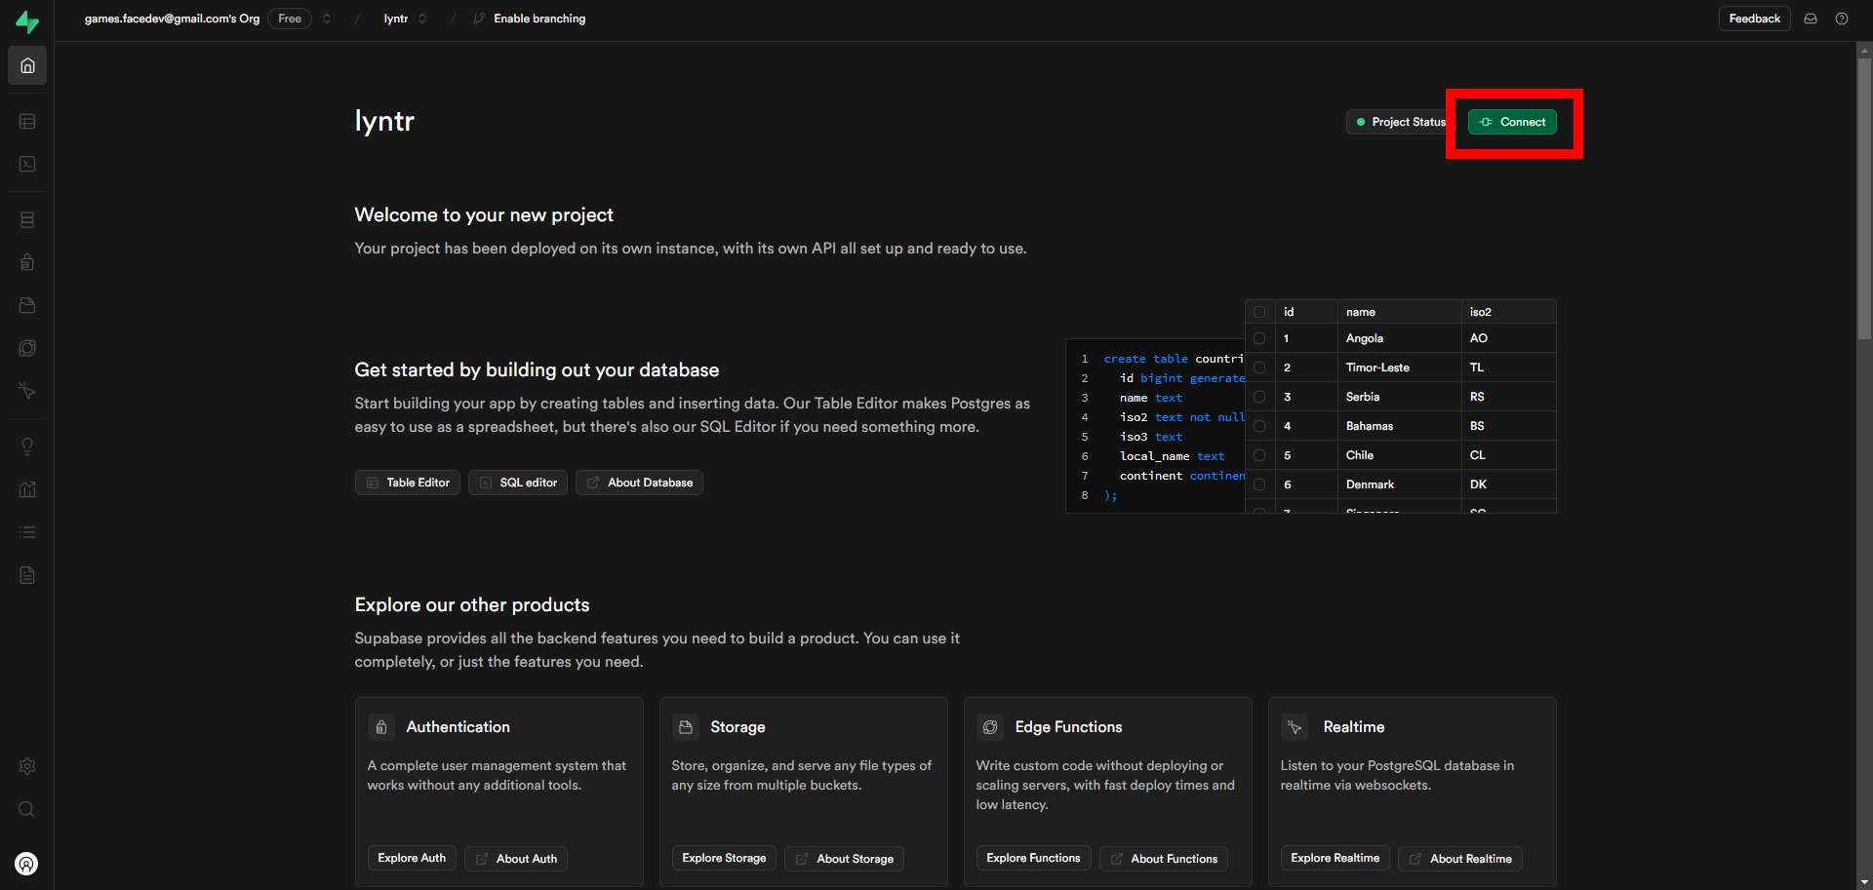Expand the lyntr project switcher chevron
The image size is (1873, 890).
(x=422, y=19)
